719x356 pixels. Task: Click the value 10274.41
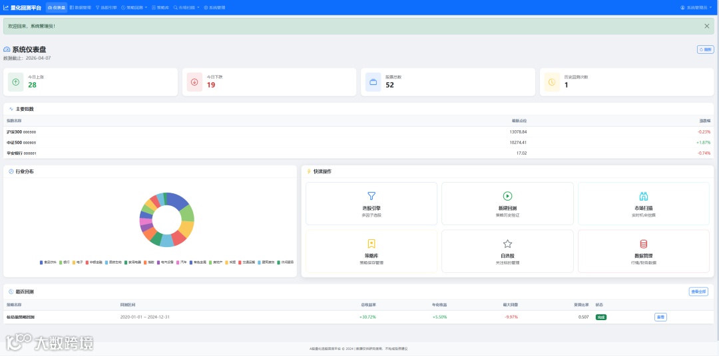(x=518, y=142)
